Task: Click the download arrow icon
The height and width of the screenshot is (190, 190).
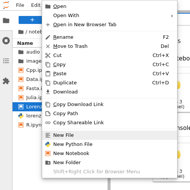Action: pos(48,92)
